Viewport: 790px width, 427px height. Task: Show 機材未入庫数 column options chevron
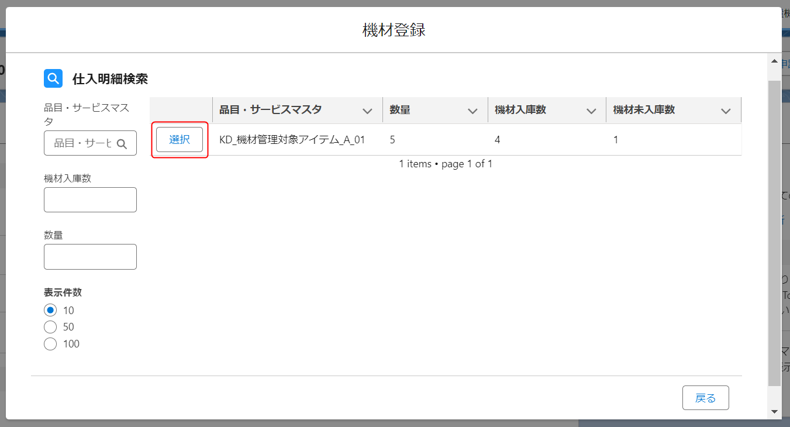pyautogui.click(x=726, y=111)
